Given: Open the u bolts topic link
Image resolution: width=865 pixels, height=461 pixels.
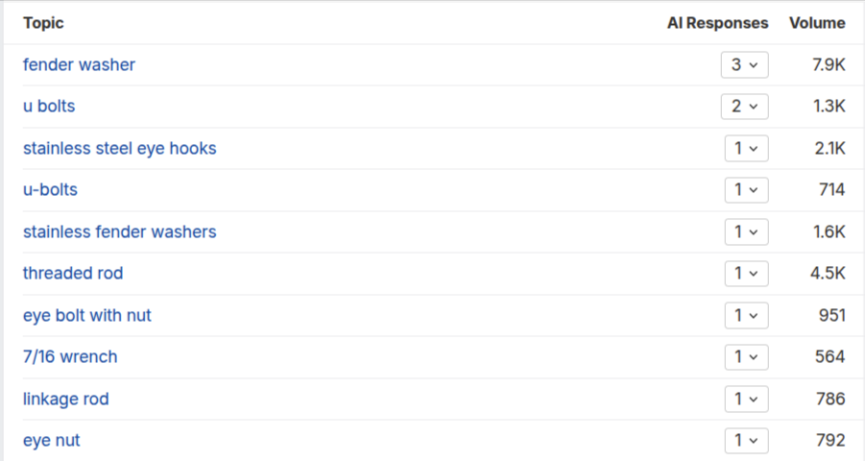Looking at the screenshot, I should click(x=49, y=107).
